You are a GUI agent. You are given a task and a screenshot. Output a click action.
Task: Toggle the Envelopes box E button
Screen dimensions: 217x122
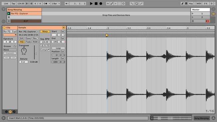pos(14,112)
